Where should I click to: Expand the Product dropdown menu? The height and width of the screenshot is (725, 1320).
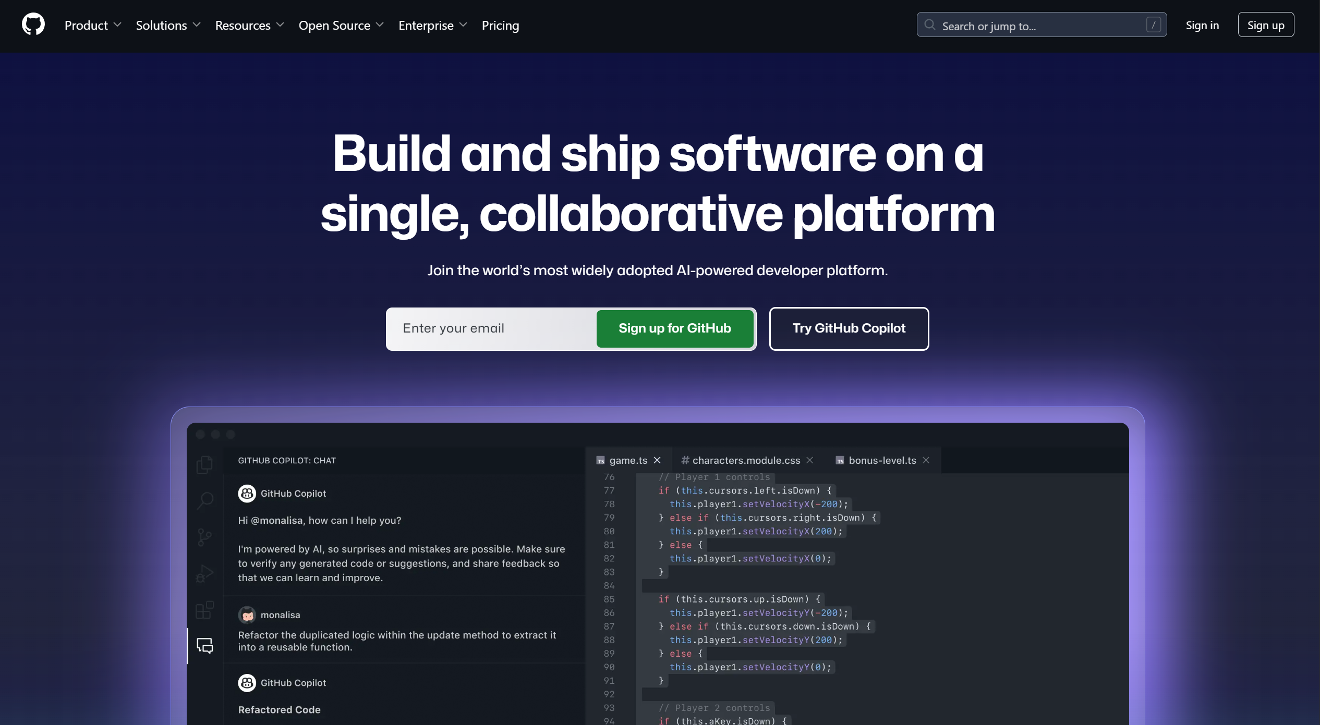tap(93, 25)
